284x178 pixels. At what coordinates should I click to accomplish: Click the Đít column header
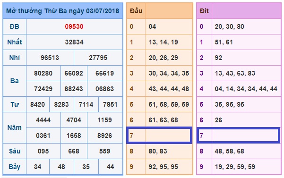204,11
